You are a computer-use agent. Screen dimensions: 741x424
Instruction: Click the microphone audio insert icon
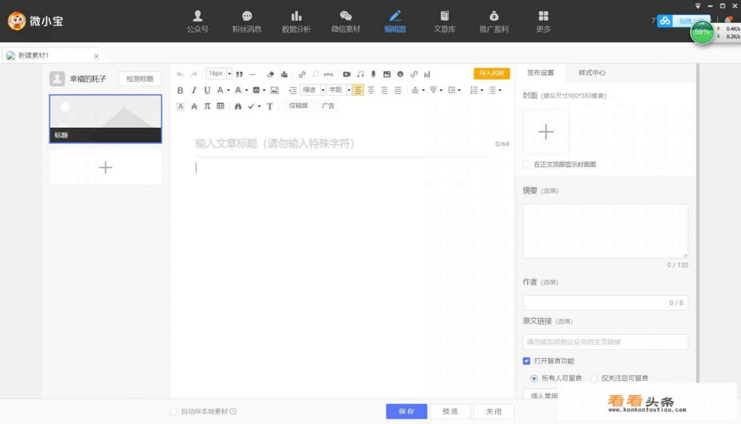click(373, 74)
